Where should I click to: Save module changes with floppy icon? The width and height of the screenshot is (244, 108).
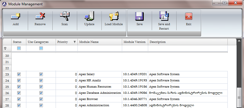click(139, 16)
